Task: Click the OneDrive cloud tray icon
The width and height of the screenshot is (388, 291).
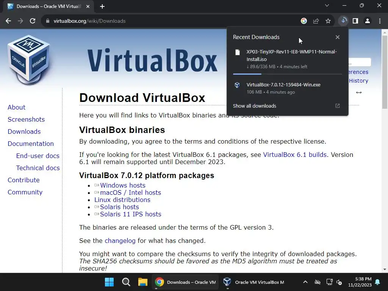Action: 318,282
